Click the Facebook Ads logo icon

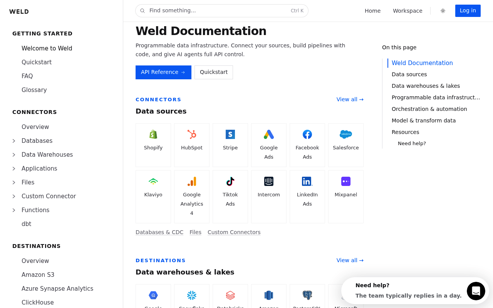click(307, 134)
